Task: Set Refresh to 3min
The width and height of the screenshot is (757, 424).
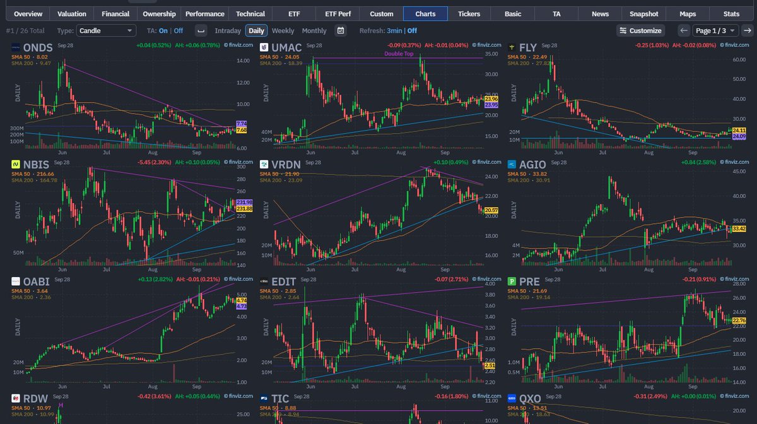Action: pos(395,30)
